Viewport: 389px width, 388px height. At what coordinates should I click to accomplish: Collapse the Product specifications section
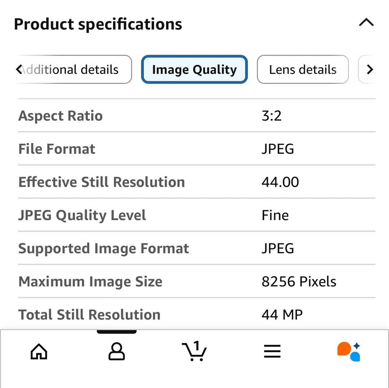pyautogui.click(x=366, y=22)
